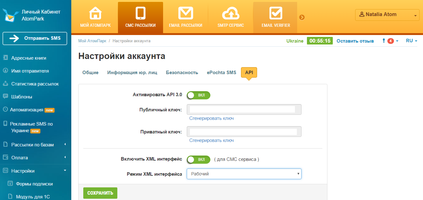The width and height of the screenshot is (423, 200).
Task: Click the Рассылки по базам document icon
Action: (x=5, y=144)
